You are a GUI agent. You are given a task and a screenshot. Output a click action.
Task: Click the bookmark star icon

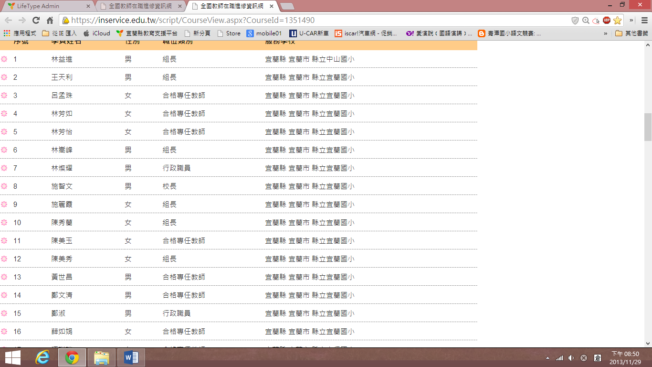(x=617, y=20)
